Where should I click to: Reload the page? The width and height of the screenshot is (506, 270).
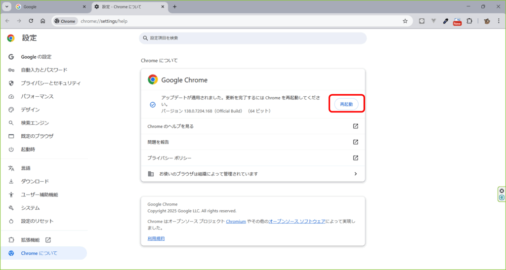click(31, 21)
